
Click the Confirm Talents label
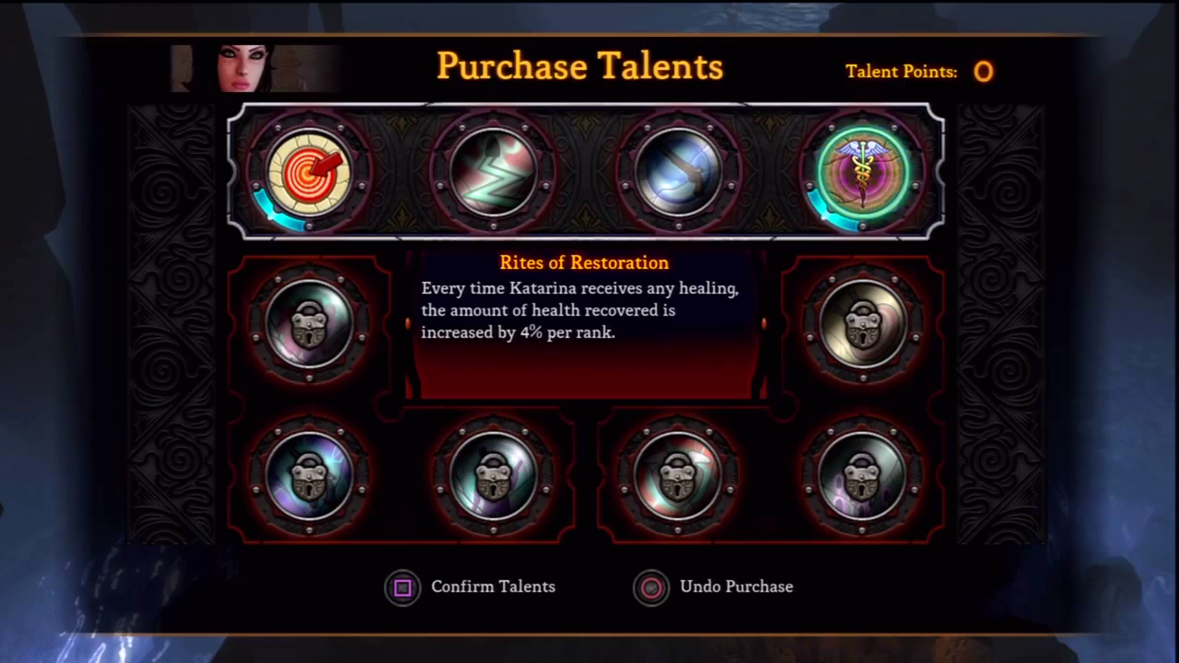[493, 587]
